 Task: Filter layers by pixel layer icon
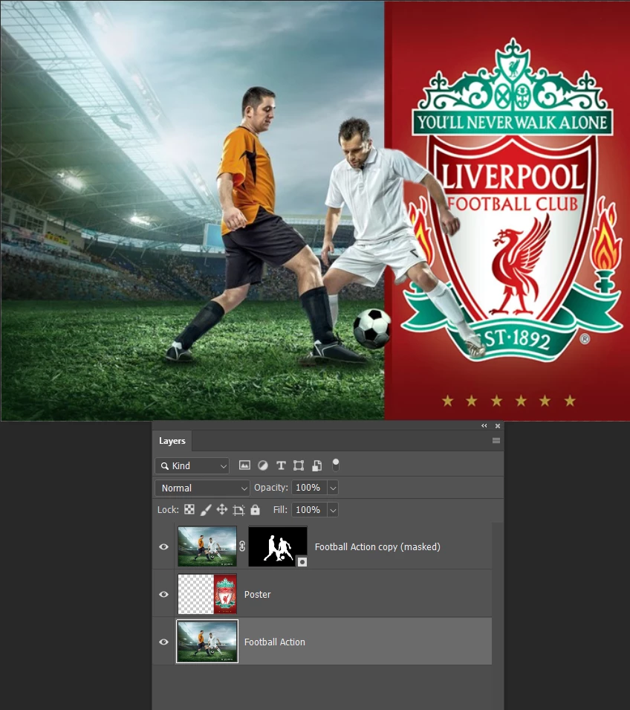point(244,465)
